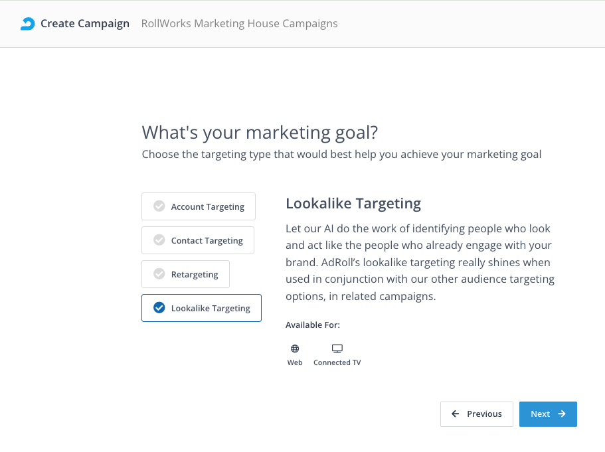Screen dimensions: 605x452
Task: Choose the Contact Targeting option
Action: [x=207, y=240]
